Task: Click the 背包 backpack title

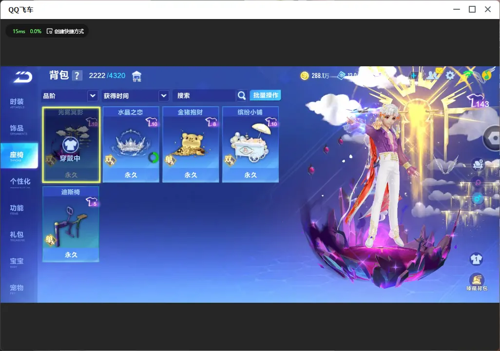Action: pos(59,75)
